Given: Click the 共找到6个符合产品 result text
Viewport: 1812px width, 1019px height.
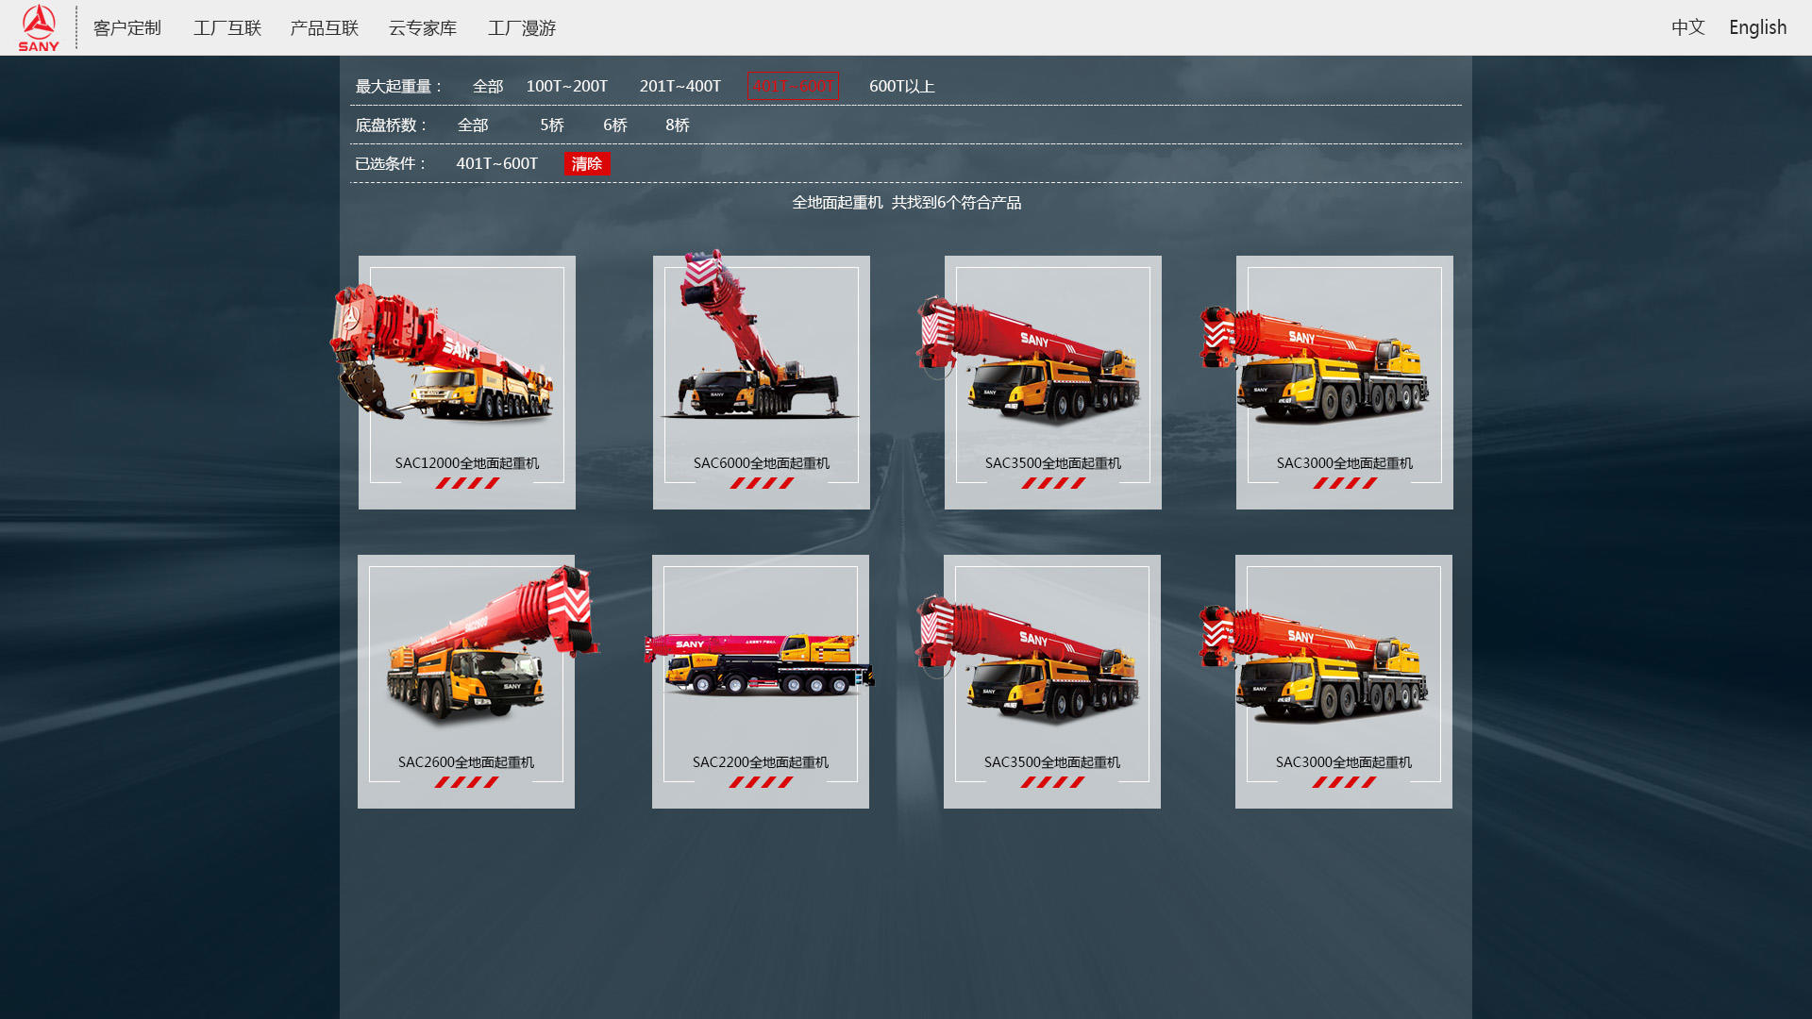Looking at the screenshot, I should pyautogui.click(x=957, y=203).
